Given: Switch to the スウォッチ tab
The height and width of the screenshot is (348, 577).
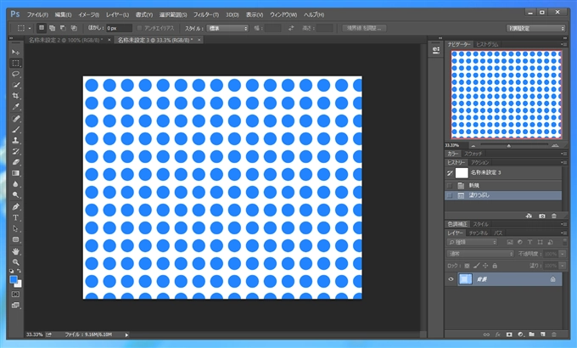Looking at the screenshot, I should point(473,154).
